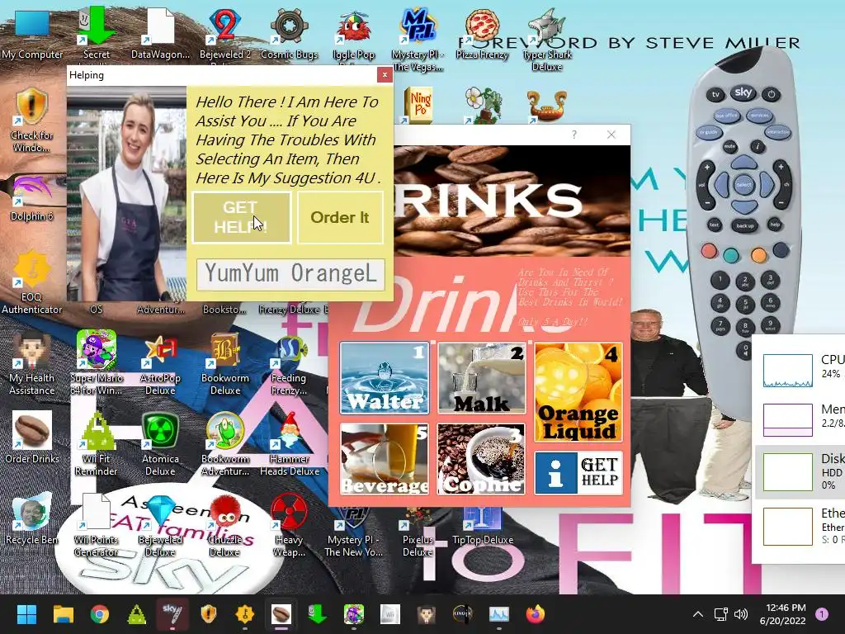Image resolution: width=845 pixels, height=634 pixels.
Task: Launch Google Chrome from taskbar
Action: [x=100, y=614]
